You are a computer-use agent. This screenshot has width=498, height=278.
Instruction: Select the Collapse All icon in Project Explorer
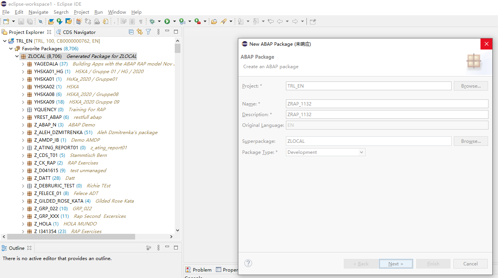tap(131, 32)
